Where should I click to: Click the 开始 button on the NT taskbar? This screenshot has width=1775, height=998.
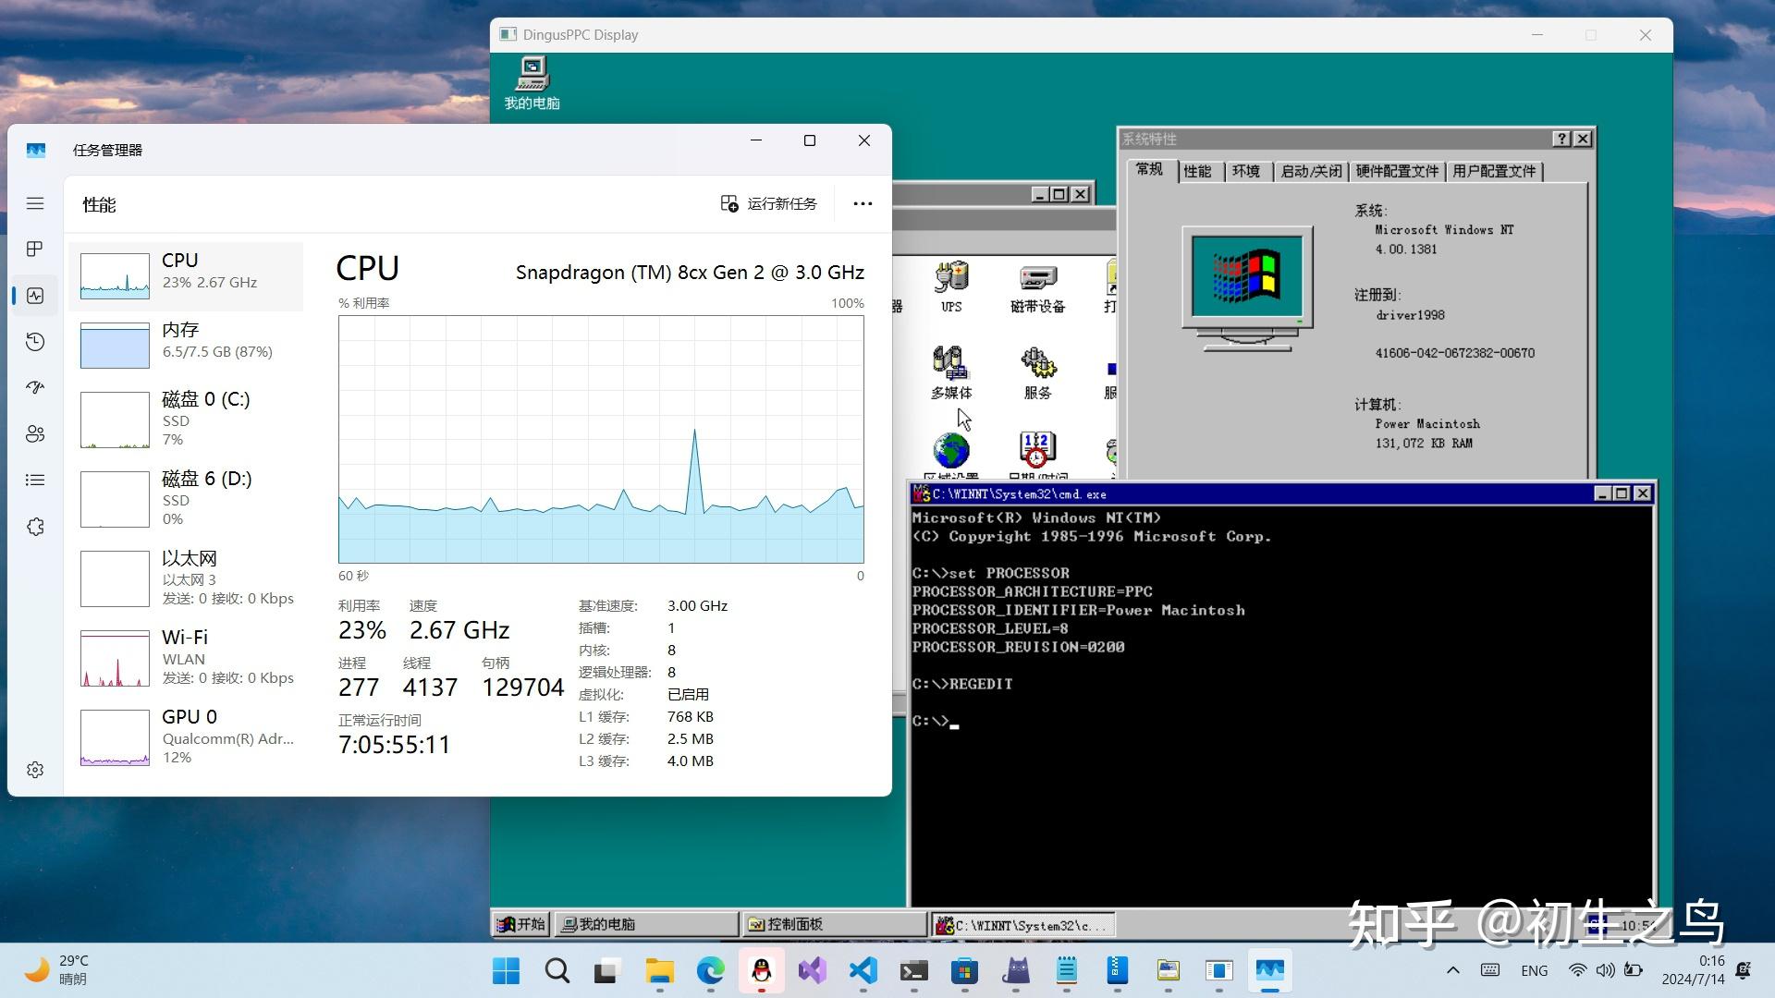[x=520, y=924]
